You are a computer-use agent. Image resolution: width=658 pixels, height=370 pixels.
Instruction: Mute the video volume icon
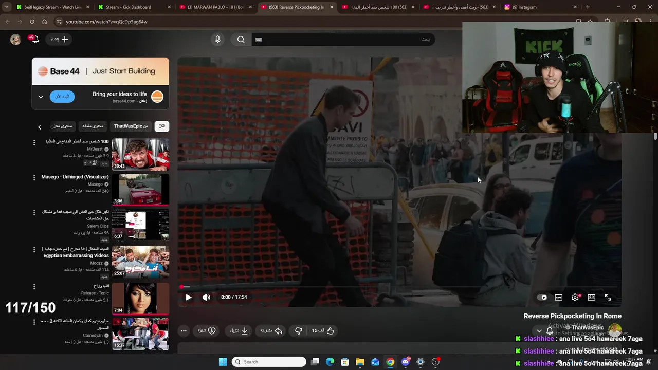[206, 297]
